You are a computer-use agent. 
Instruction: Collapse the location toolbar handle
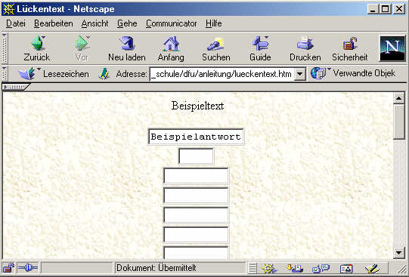point(5,73)
